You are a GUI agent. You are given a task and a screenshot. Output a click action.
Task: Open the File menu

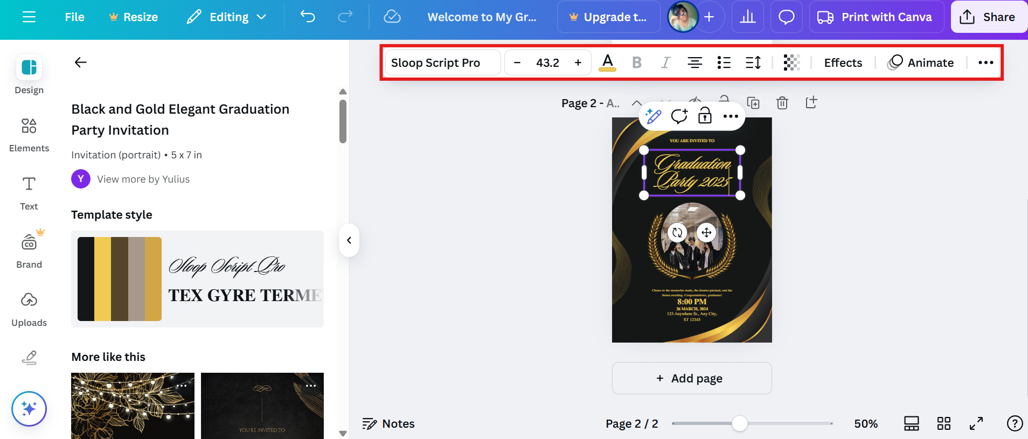(74, 17)
